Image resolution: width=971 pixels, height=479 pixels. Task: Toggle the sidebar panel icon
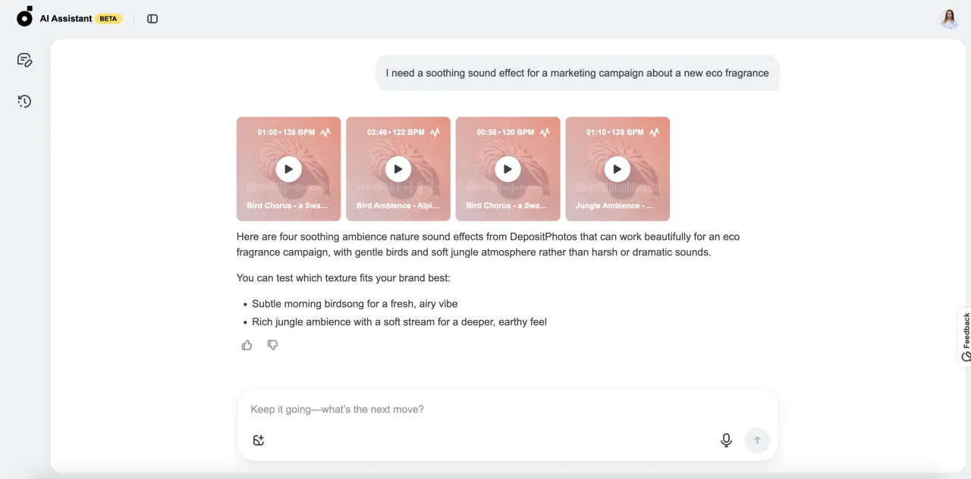pos(152,18)
